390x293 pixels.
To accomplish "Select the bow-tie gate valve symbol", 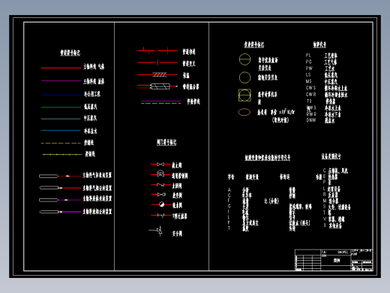I will point(160,165).
